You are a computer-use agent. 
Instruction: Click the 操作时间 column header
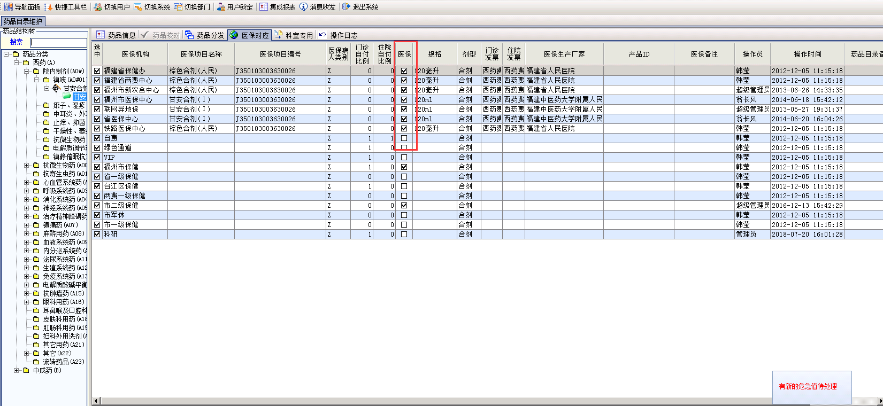[808, 54]
